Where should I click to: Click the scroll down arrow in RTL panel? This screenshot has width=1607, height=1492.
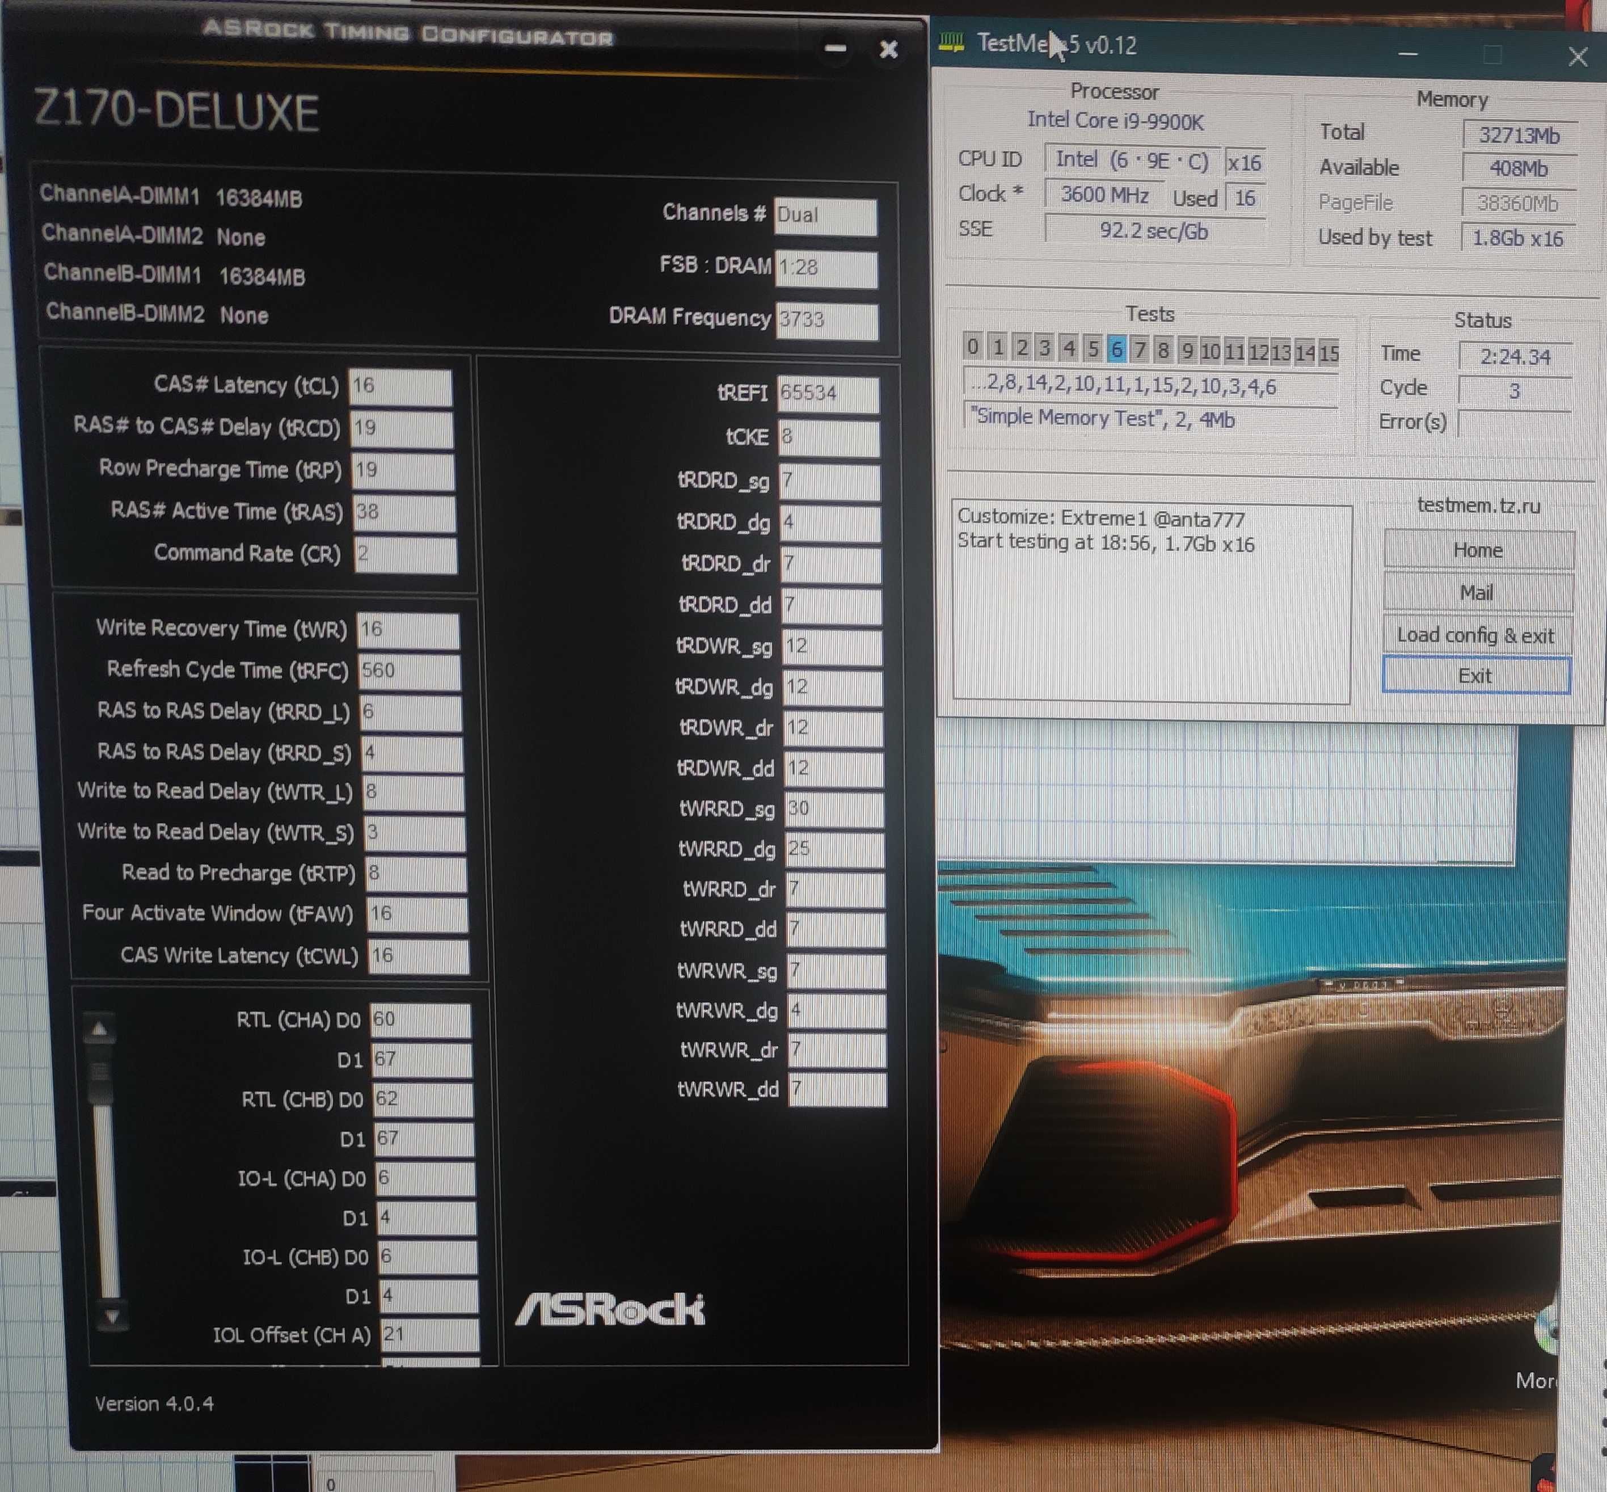(x=112, y=1318)
